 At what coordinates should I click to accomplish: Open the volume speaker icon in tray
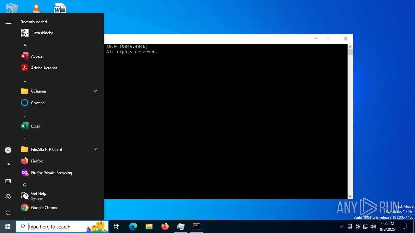coord(373,227)
